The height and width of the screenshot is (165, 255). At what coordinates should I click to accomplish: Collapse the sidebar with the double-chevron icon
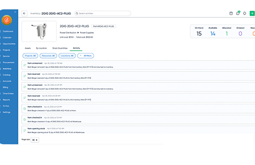click(15, 12)
